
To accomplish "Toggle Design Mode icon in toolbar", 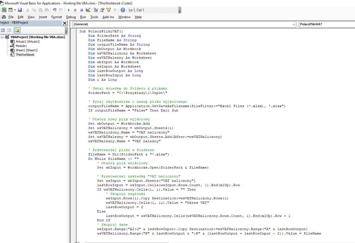I will click(88, 10).
